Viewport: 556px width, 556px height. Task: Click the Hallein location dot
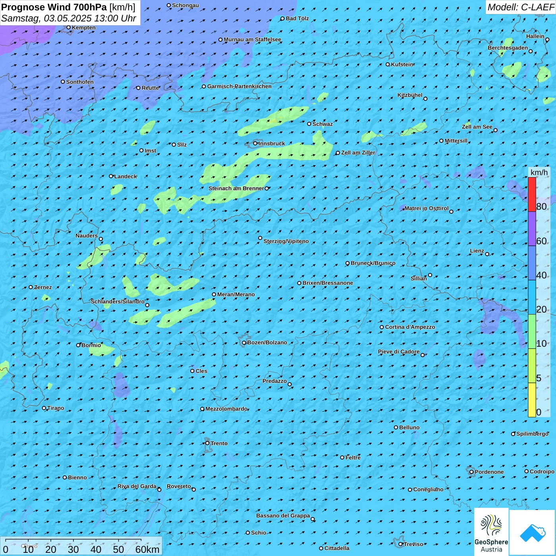click(x=547, y=40)
